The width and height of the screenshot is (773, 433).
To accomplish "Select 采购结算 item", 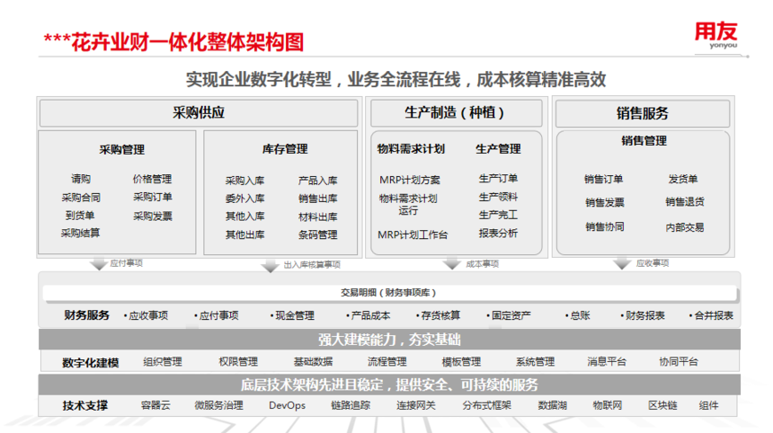I will click(x=80, y=233).
